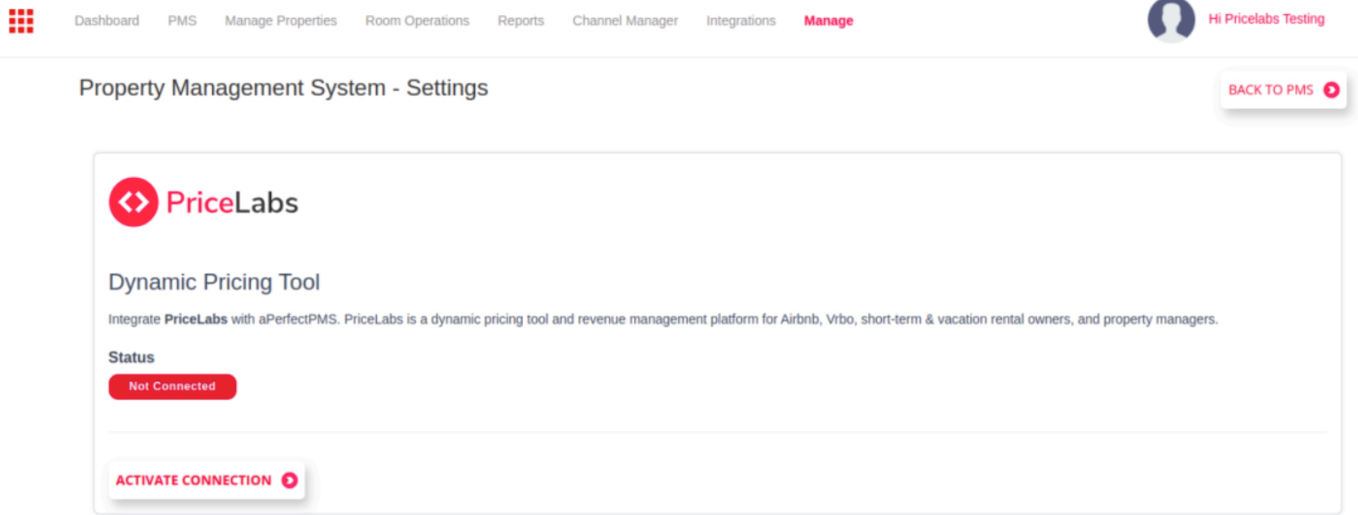Go to the Dashboard menu

coord(107,20)
